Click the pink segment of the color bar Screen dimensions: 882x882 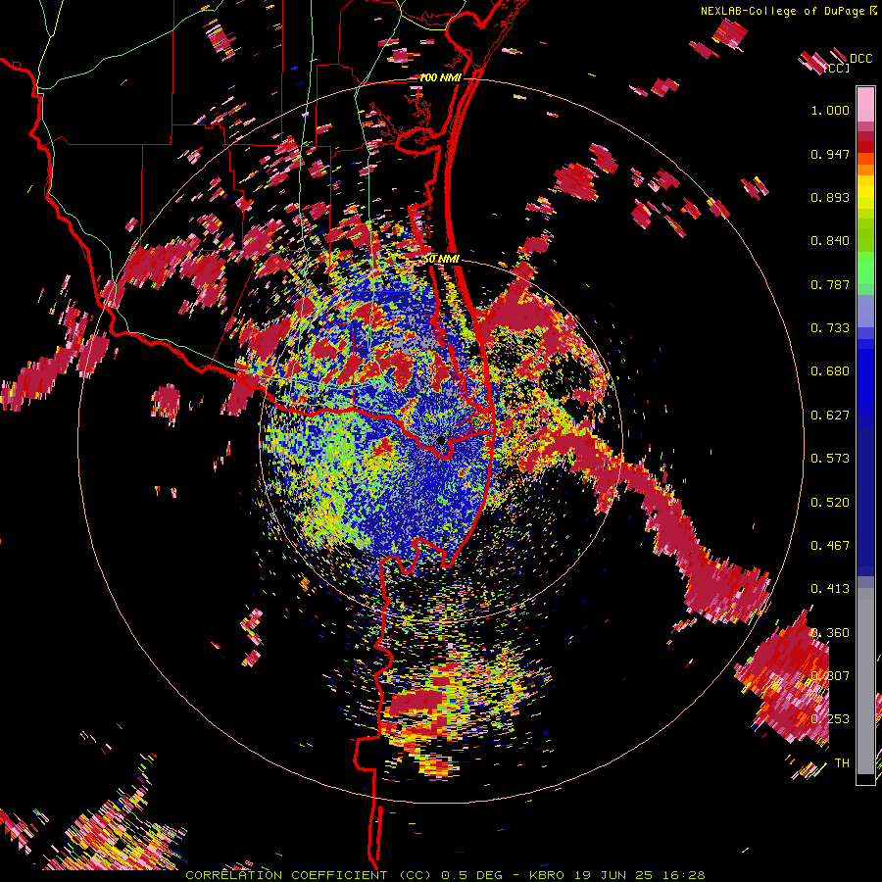(865, 105)
